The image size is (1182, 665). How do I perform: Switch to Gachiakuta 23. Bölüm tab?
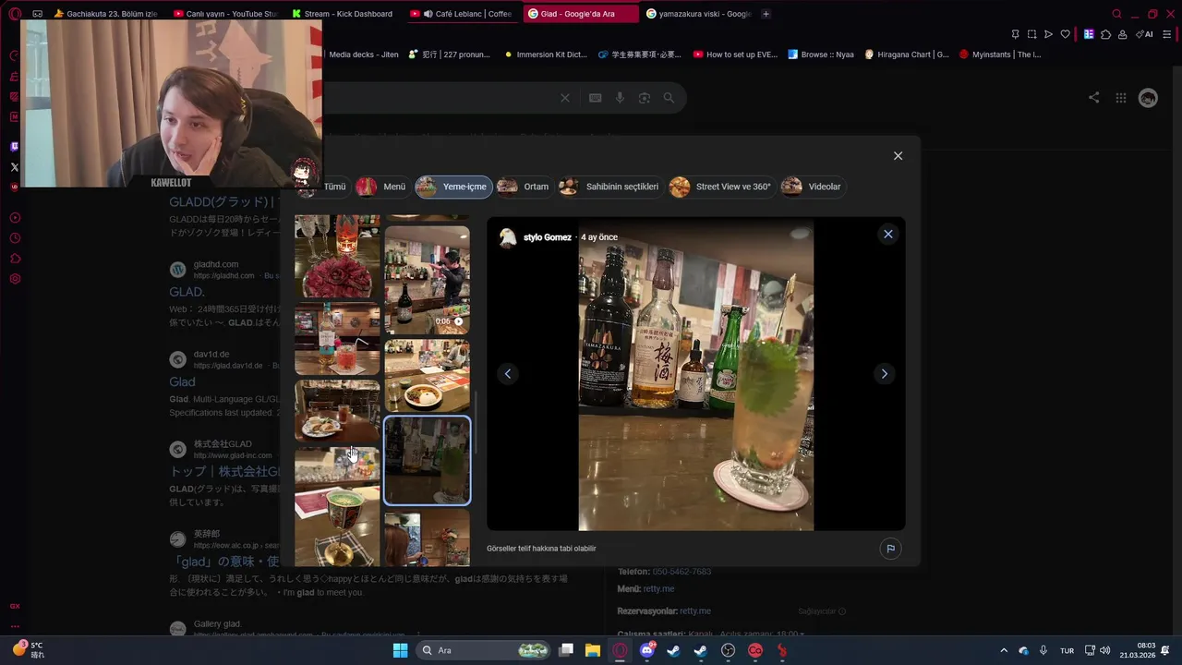click(x=105, y=14)
